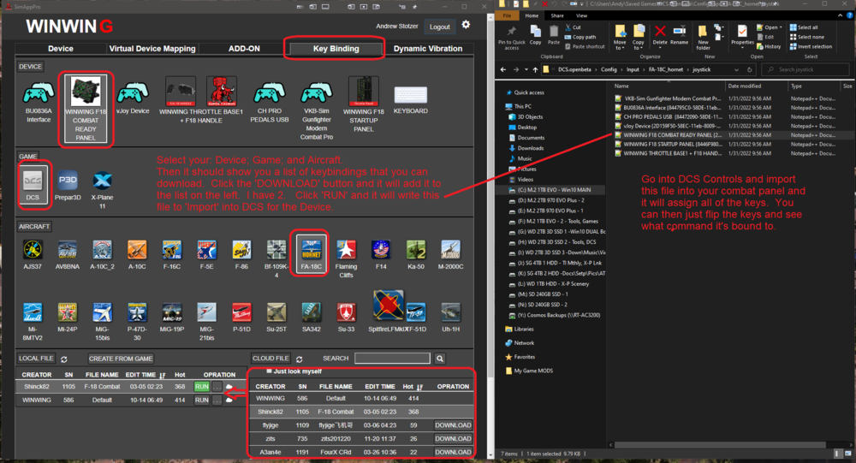Select the AV8BNA aircraft icon
The image size is (856, 463).
[x=67, y=250]
